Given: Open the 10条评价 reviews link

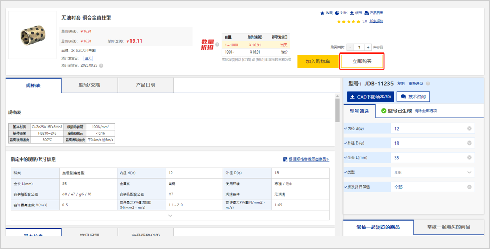Looking at the screenshot, I should (375, 21).
